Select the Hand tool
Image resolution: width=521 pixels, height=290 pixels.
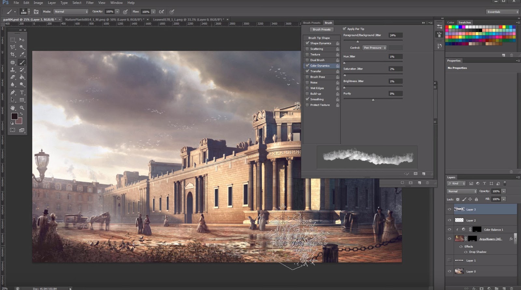pos(13,108)
